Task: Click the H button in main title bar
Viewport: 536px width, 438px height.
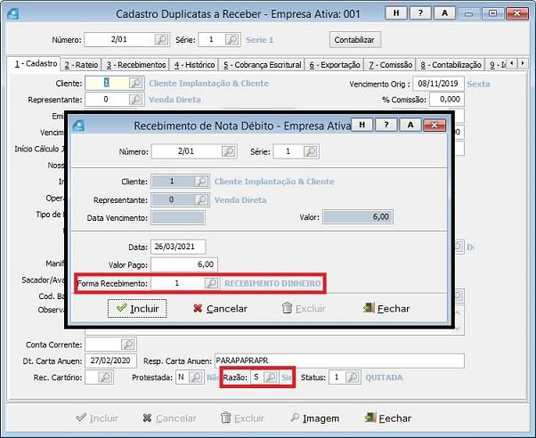Action: click(x=396, y=13)
